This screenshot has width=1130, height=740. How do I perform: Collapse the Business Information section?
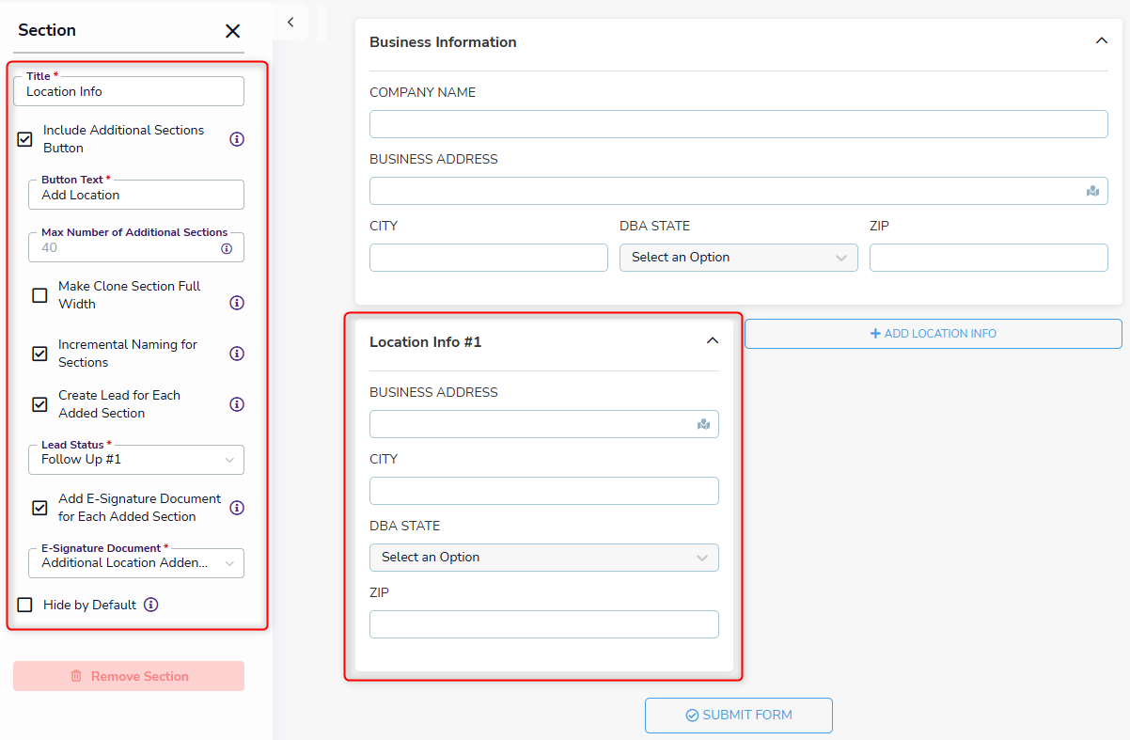[1101, 41]
